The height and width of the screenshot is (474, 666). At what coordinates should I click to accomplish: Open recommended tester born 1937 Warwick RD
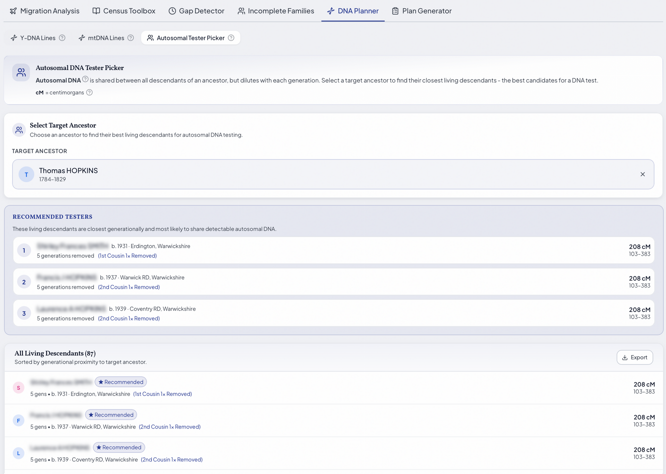point(334,282)
